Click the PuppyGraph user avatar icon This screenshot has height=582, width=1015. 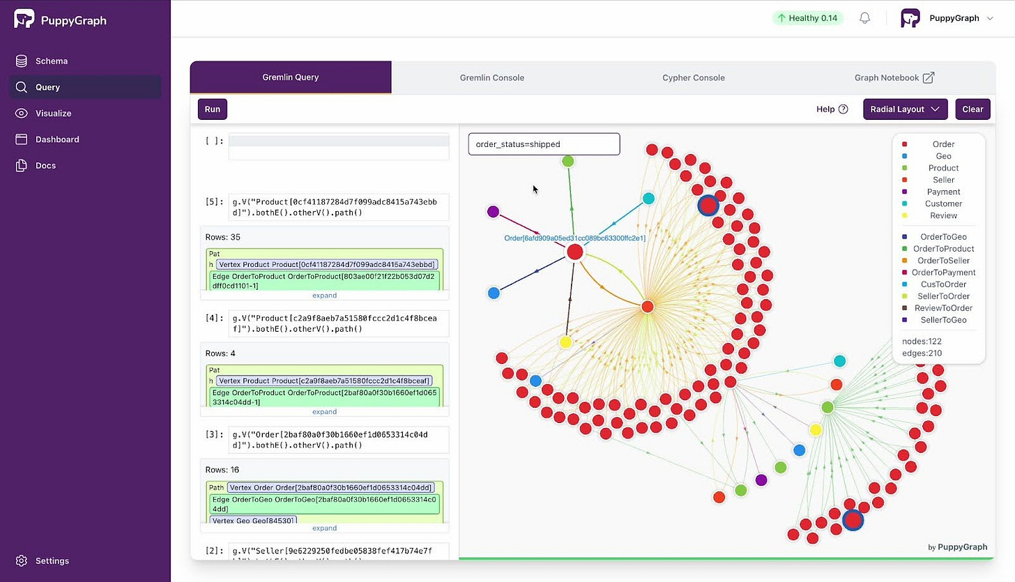910,18
